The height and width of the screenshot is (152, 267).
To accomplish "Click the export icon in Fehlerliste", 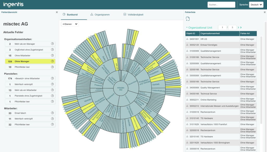I will (x=188, y=19).
